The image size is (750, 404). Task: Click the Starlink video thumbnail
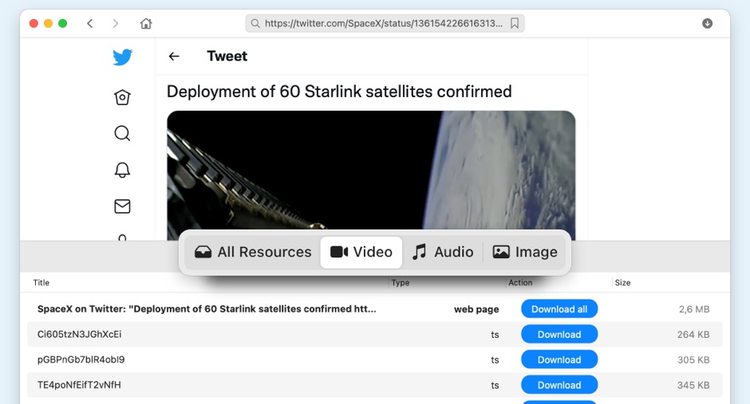pyautogui.click(x=371, y=176)
